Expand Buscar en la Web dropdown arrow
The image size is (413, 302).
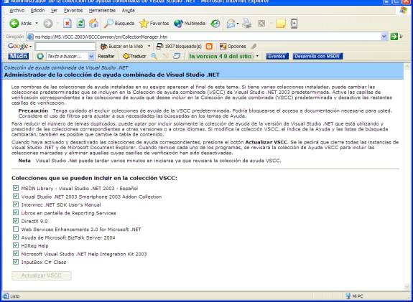click(x=149, y=47)
